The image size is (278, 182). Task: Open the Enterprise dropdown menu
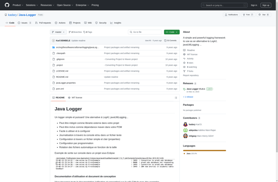[82, 5]
